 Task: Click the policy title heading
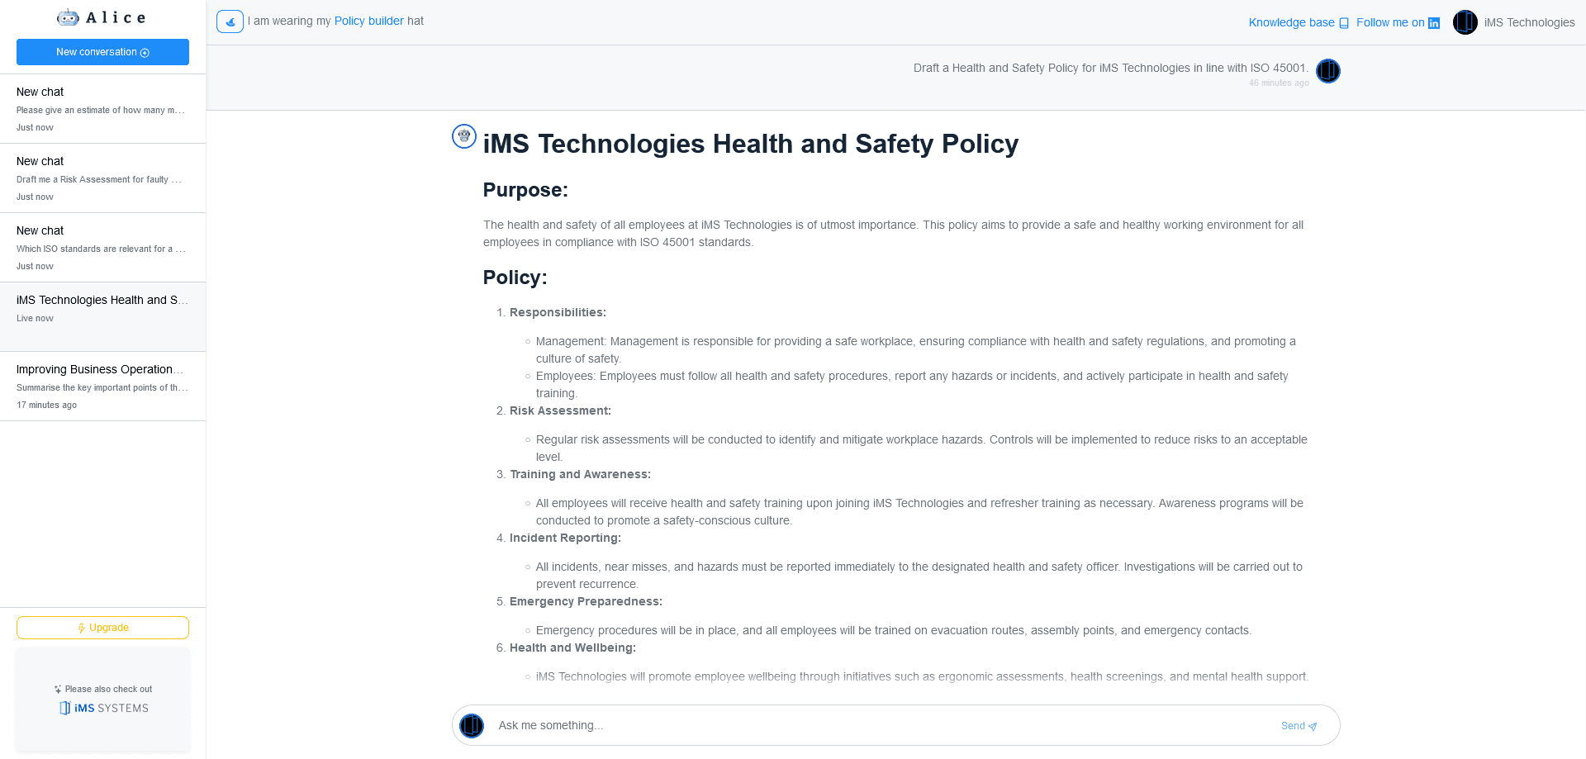tap(751, 144)
